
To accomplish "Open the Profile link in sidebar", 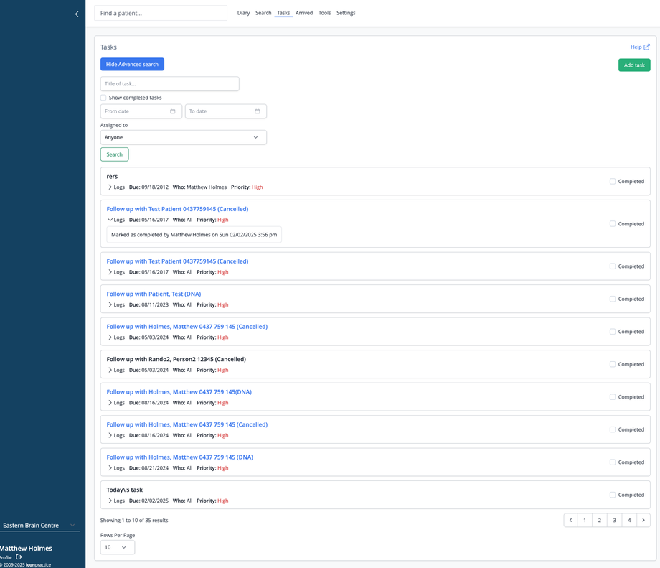I will pos(6,557).
